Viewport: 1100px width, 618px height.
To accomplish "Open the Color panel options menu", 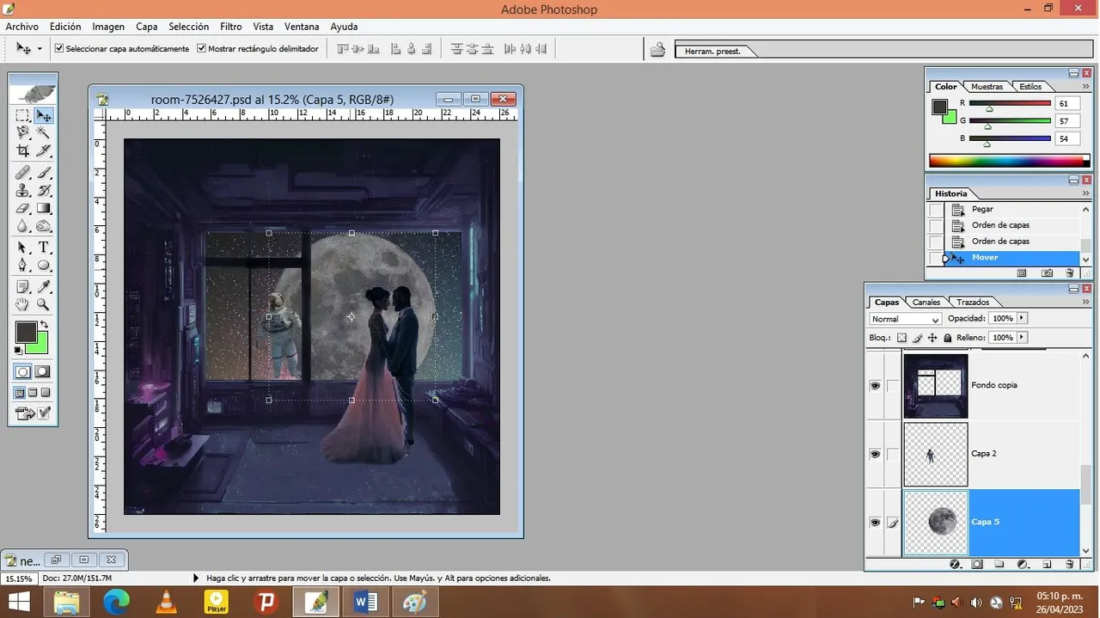I will (x=1086, y=87).
